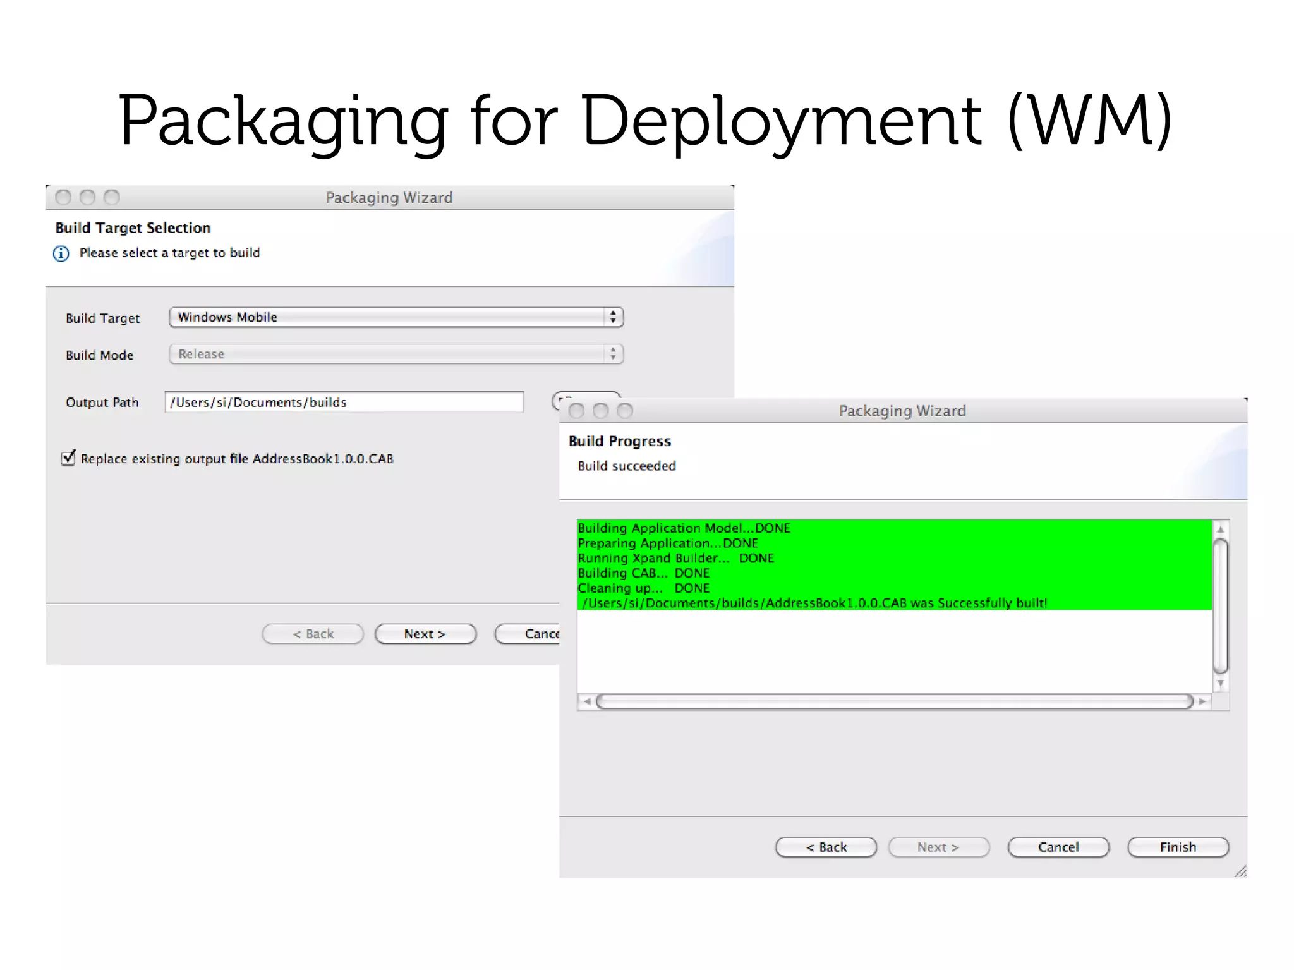Click the vertical scrollbar thumb of the build log
The width and height of the screenshot is (1294, 970).
pyautogui.click(x=1221, y=607)
